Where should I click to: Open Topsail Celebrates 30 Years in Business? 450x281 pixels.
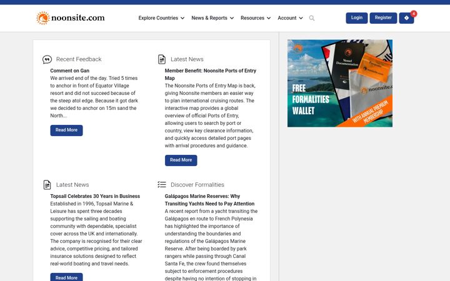pyautogui.click(x=95, y=196)
